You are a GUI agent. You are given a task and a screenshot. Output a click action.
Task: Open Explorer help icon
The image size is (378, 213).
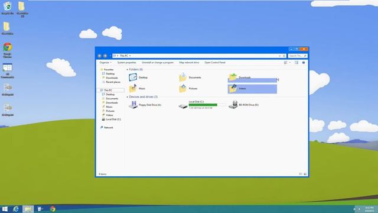pyautogui.click(x=304, y=63)
